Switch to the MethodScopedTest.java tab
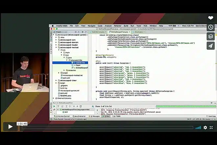The width and height of the screenshot is (217, 145). point(119,32)
